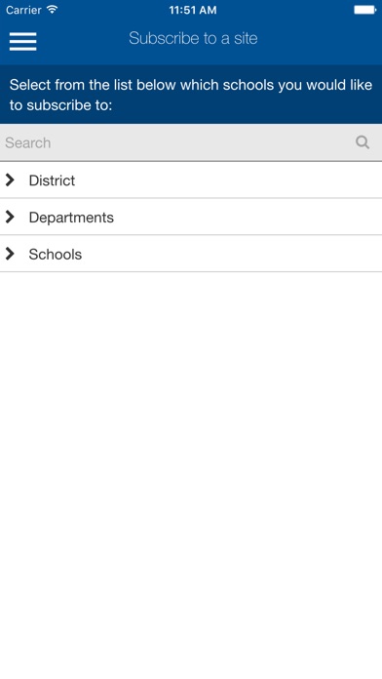Click into the Search field
This screenshot has height=679, width=382.
point(191,142)
